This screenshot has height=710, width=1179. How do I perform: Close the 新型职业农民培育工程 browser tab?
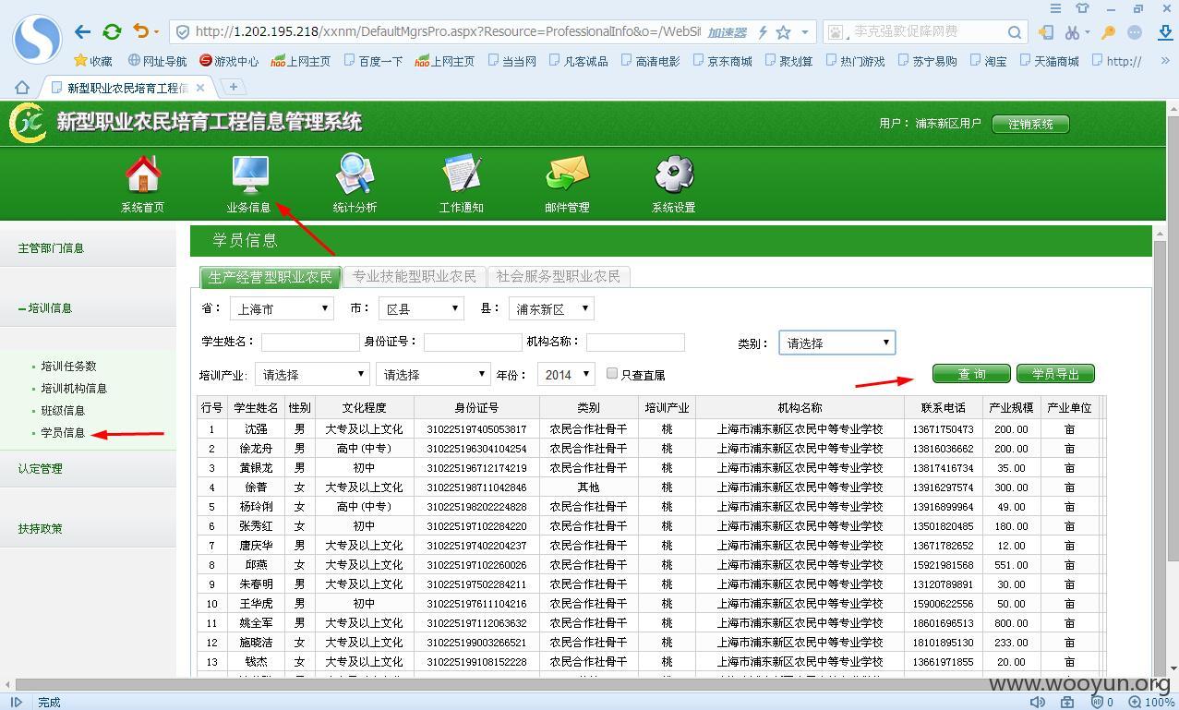pyautogui.click(x=200, y=88)
